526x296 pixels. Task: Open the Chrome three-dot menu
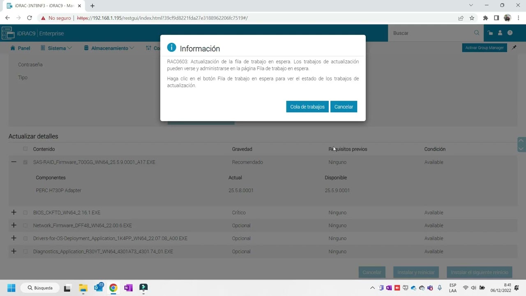coord(519,18)
